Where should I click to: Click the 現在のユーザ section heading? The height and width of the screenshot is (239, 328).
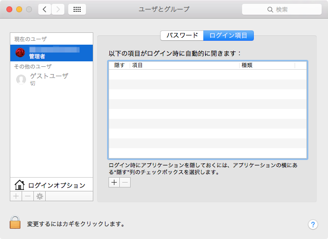[x=30, y=39]
